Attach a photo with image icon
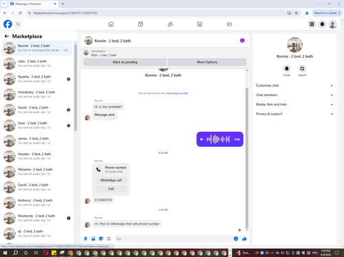344x257 pixels. (94, 238)
